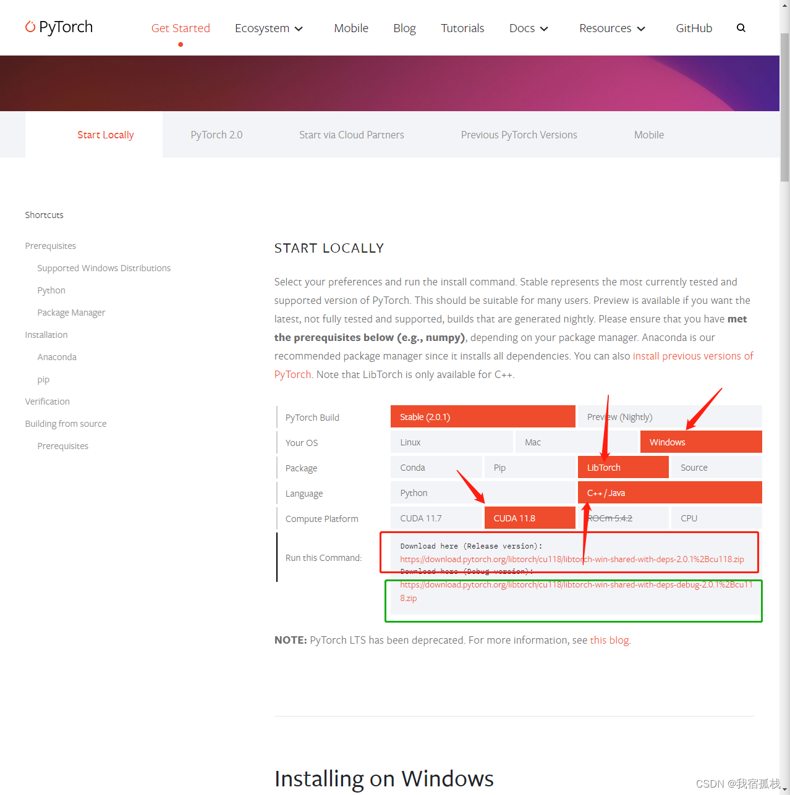The image size is (790, 795).
Task: Select CUDA 11.8 compute platform
Action: [x=530, y=518]
